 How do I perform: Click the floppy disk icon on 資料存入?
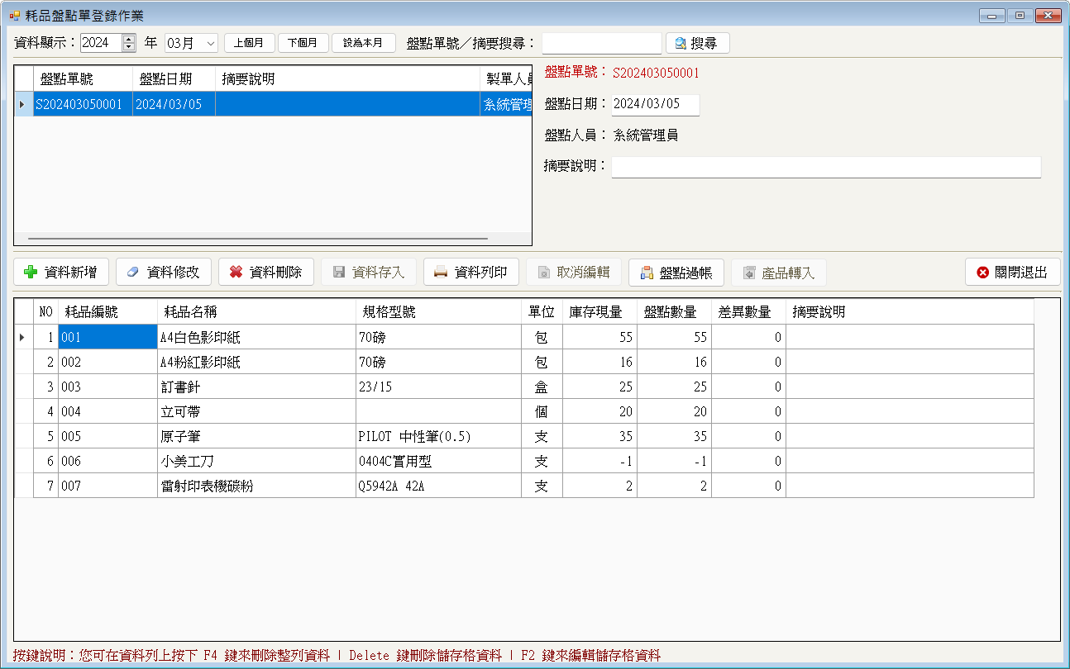(x=338, y=272)
